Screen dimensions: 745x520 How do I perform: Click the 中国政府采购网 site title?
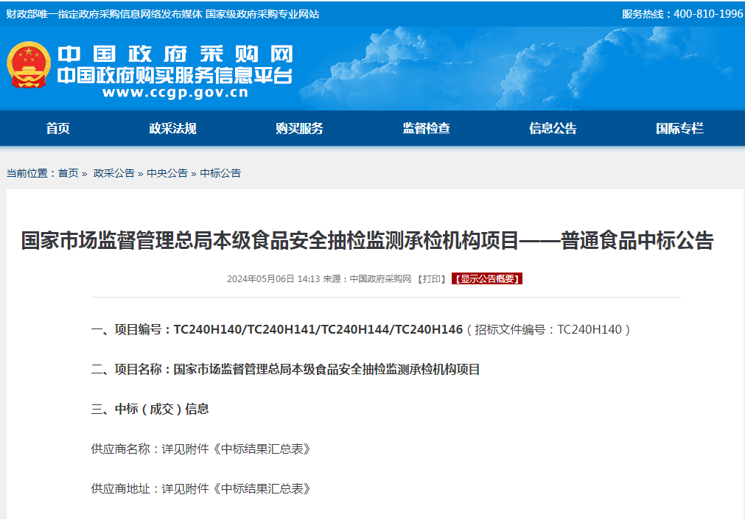175,55
